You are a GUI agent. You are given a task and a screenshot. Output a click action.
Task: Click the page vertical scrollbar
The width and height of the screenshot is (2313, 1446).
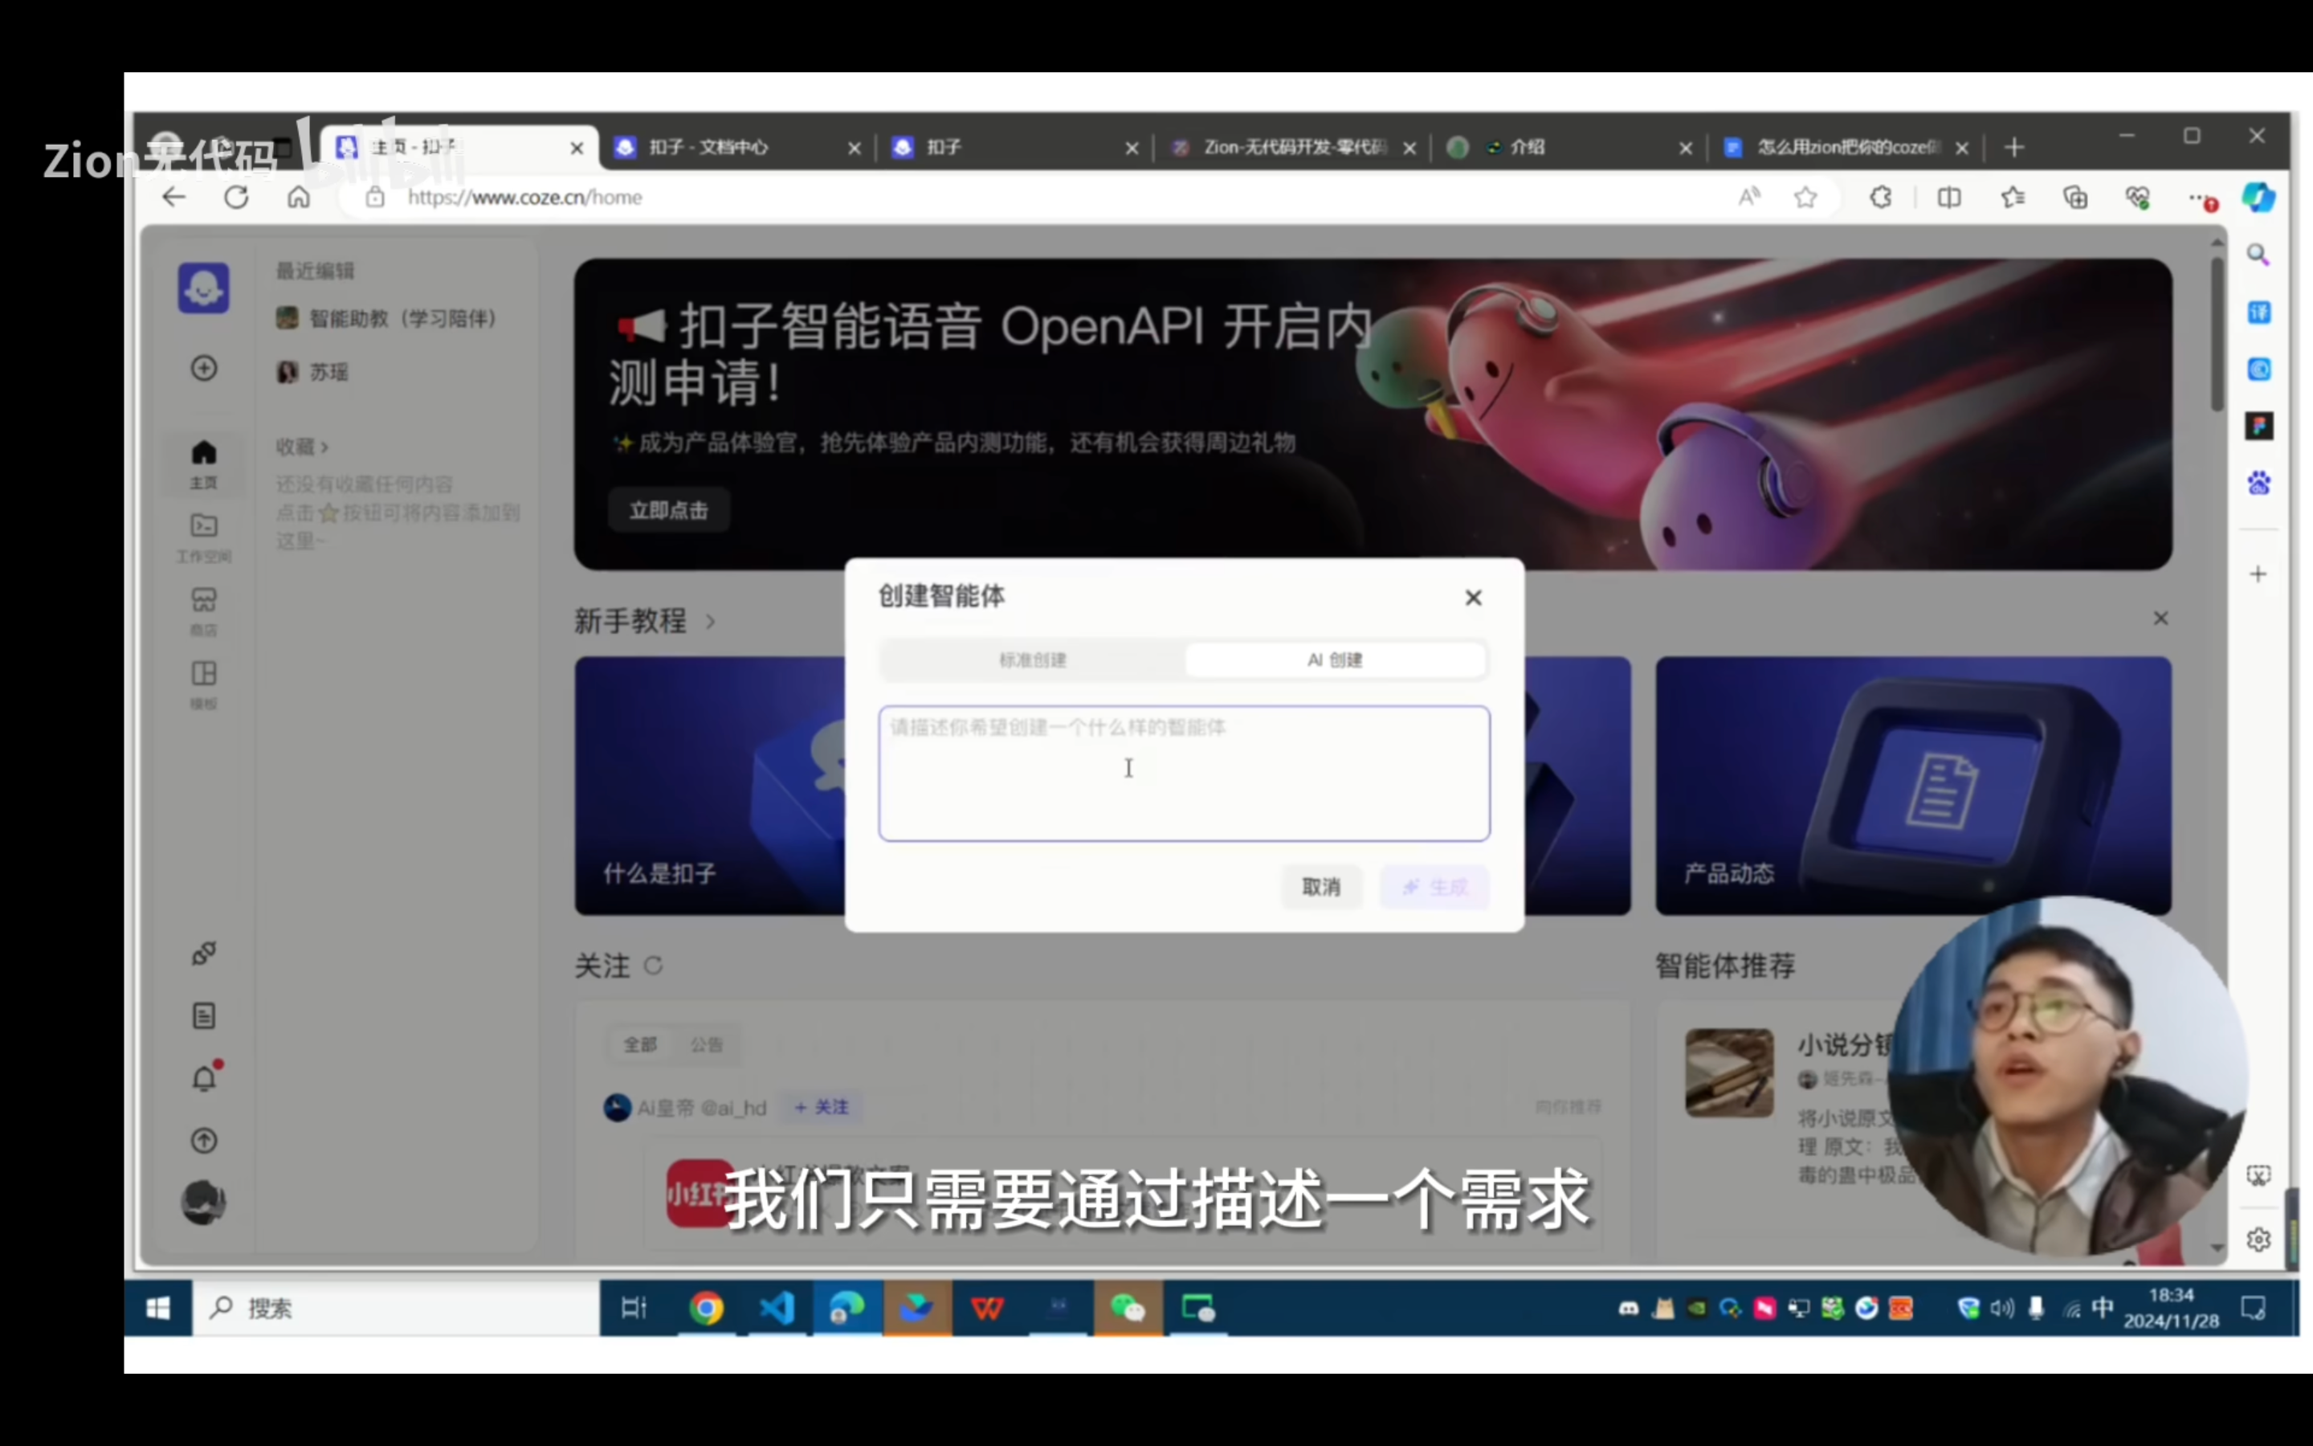click(2217, 335)
